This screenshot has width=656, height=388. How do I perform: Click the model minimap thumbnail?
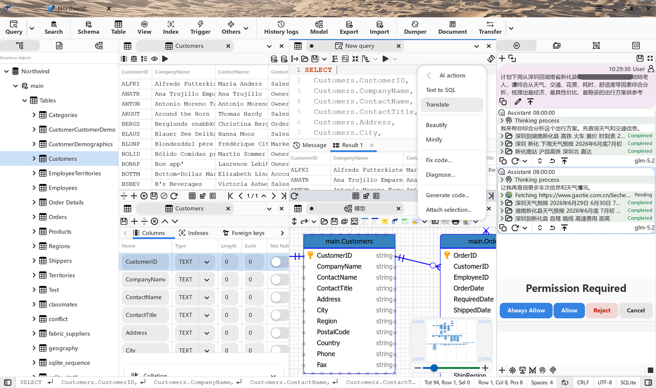tap(451, 340)
